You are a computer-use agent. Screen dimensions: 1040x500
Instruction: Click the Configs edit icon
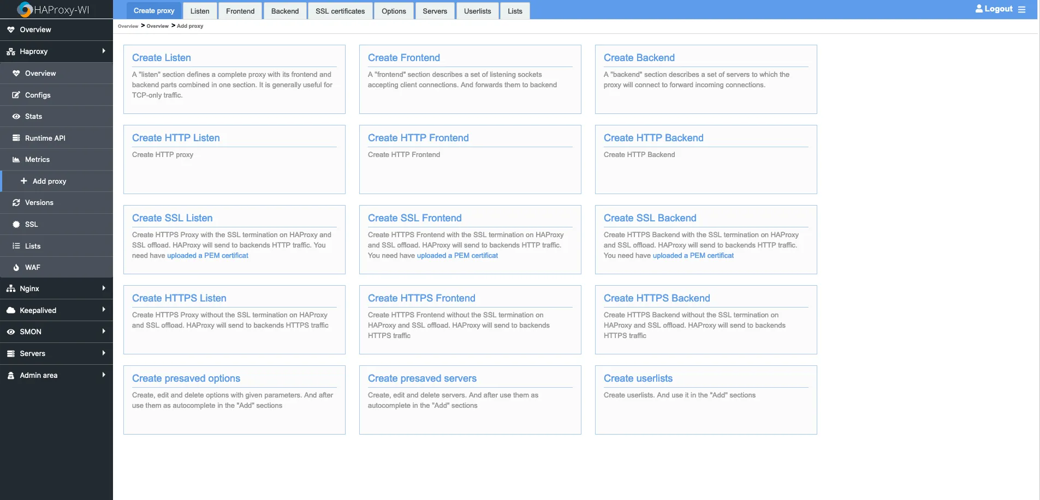pos(16,95)
